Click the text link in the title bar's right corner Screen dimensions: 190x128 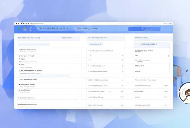170,24
